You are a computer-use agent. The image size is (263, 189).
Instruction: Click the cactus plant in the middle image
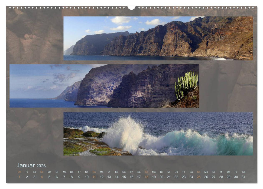coord(187,84)
